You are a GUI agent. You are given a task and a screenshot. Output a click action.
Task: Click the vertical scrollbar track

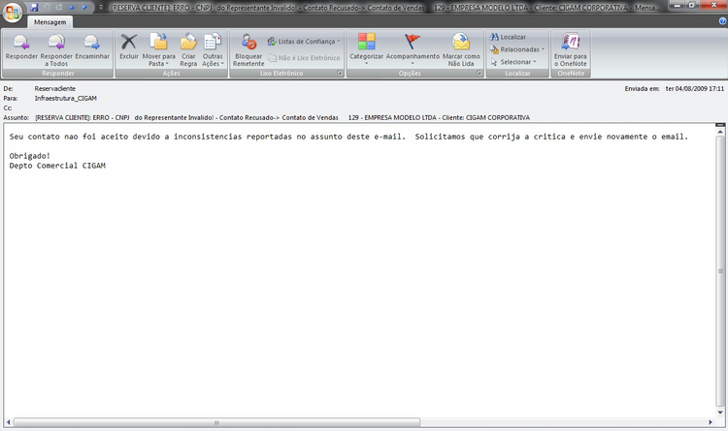point(720,271)
